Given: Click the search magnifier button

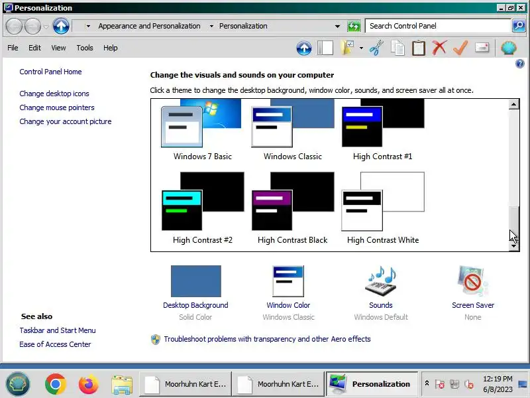Looking at the screenshot, I should click(x=519, y=26).
